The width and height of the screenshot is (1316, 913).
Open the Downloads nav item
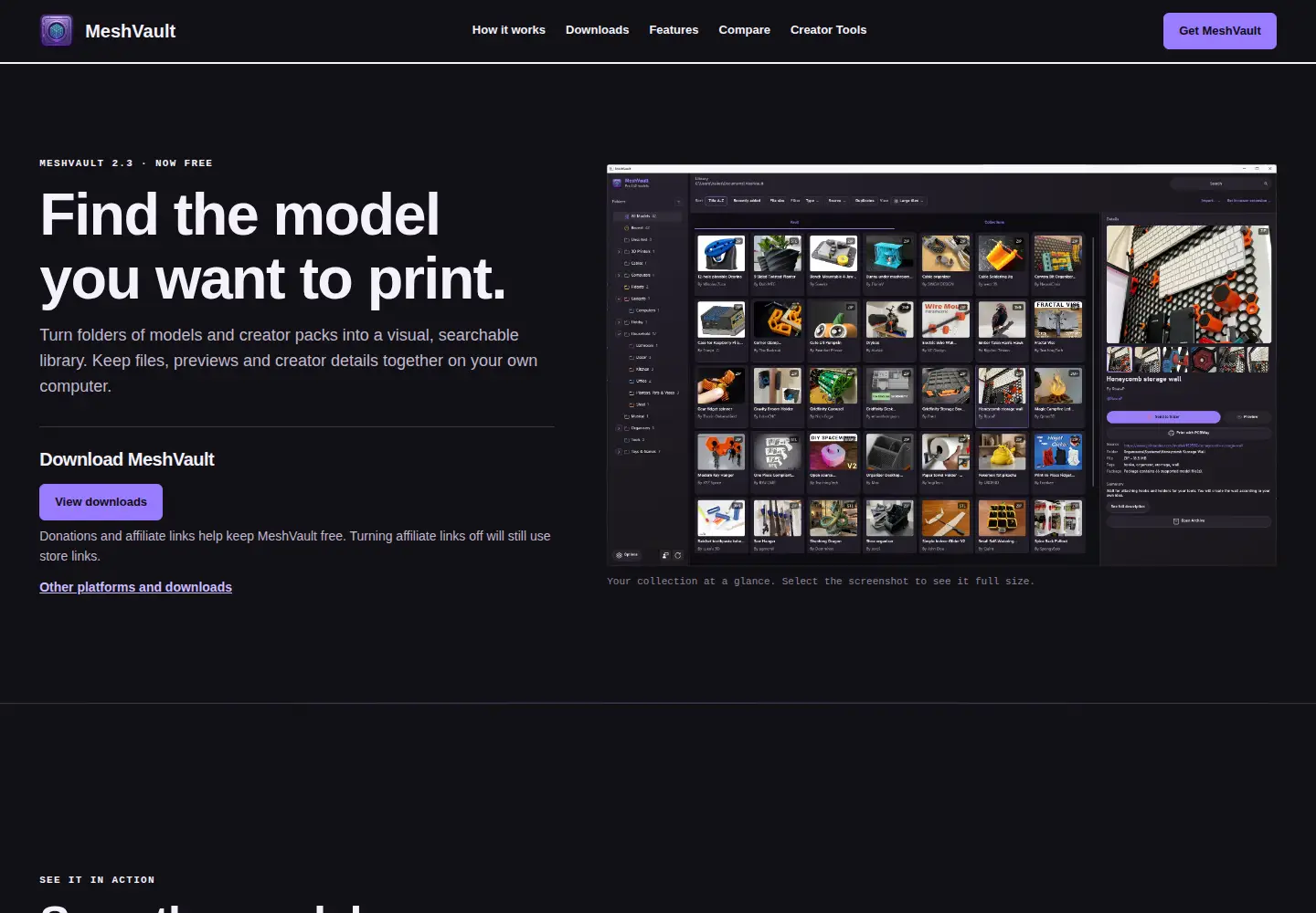pyautogui.click(x=597, y=30)
